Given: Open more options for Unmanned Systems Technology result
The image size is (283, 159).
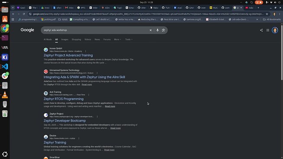Looking at the screenshot, I should (x=97, y=73).
